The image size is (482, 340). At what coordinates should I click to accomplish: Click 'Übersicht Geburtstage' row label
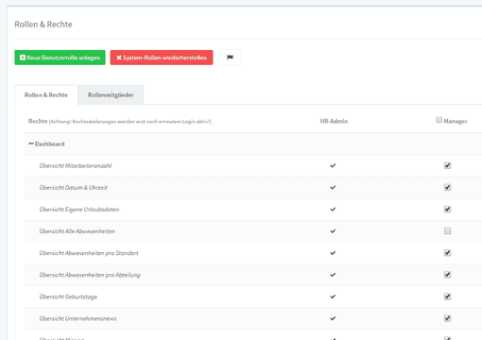click(68, 297)
